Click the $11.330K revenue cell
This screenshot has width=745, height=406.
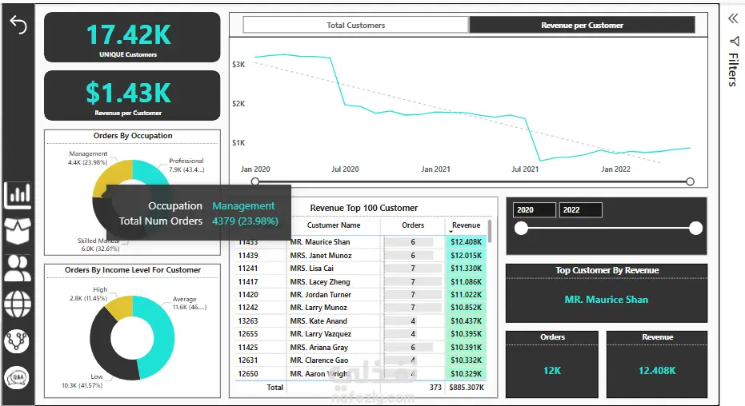[466, 269]
